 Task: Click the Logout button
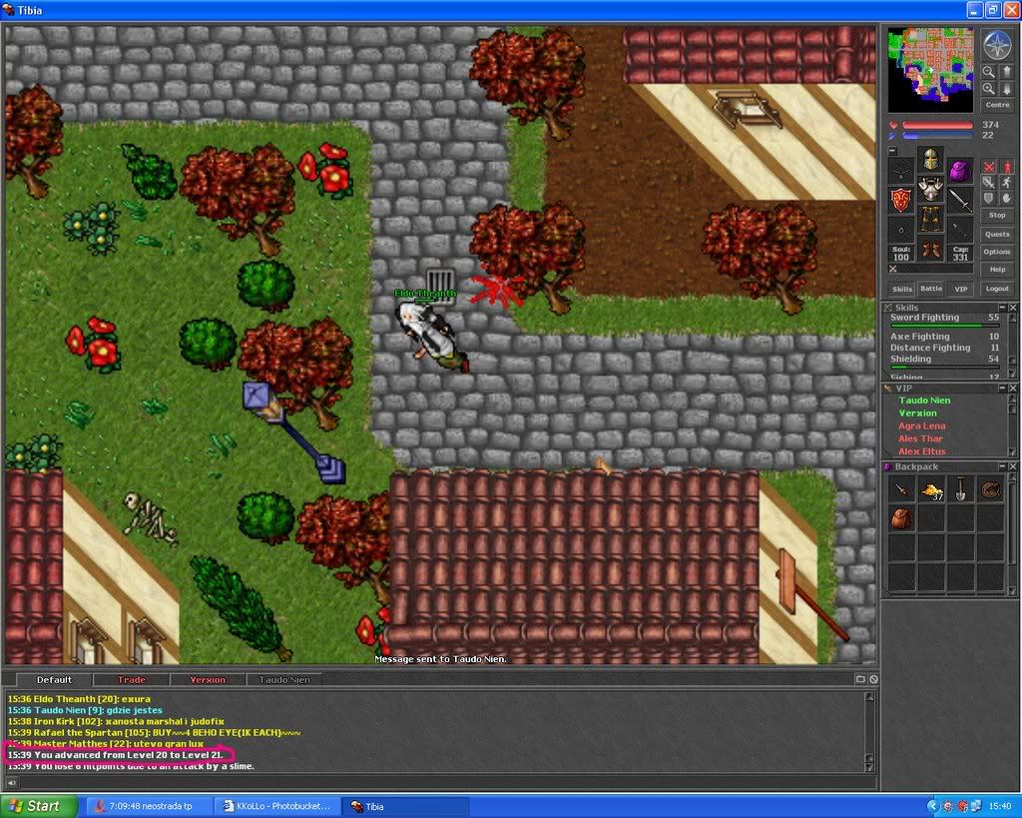997,289
